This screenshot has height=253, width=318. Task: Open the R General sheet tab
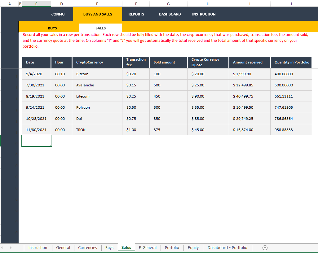pos(148,247)
